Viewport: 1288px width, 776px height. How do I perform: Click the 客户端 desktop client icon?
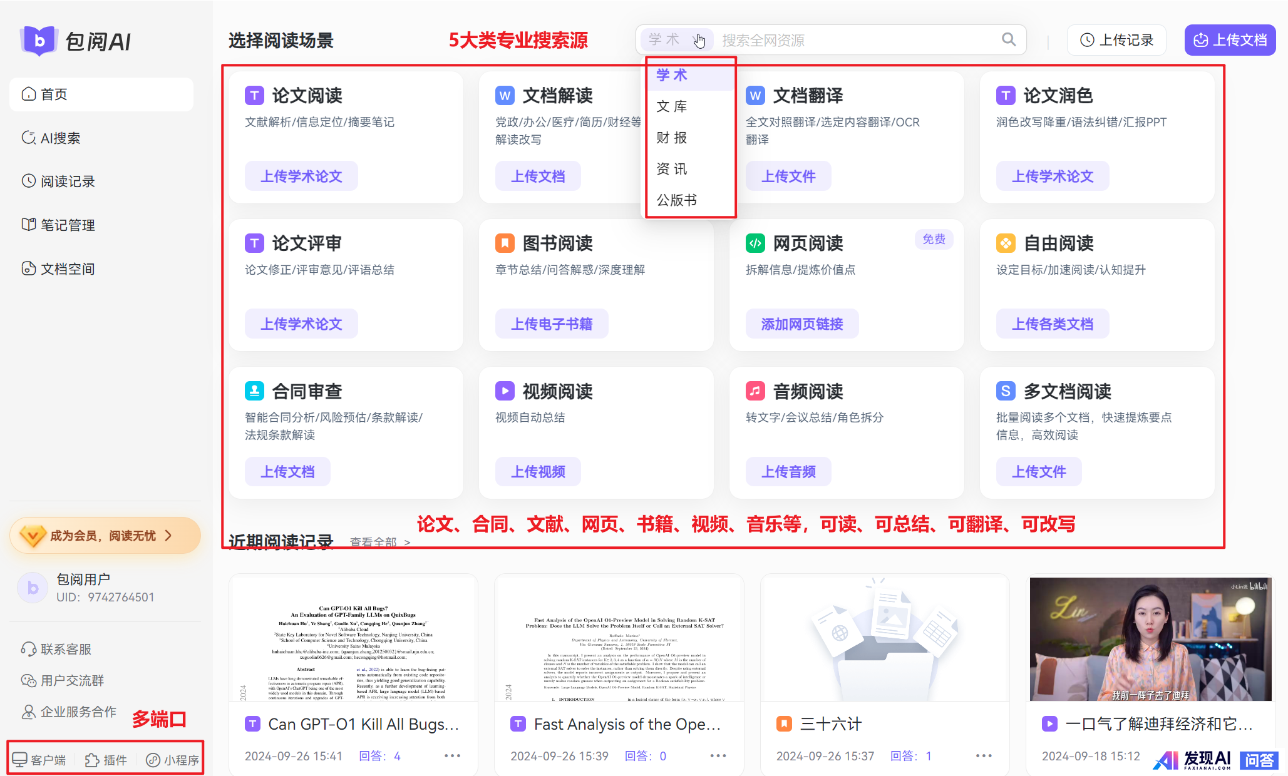coord(19,760)
